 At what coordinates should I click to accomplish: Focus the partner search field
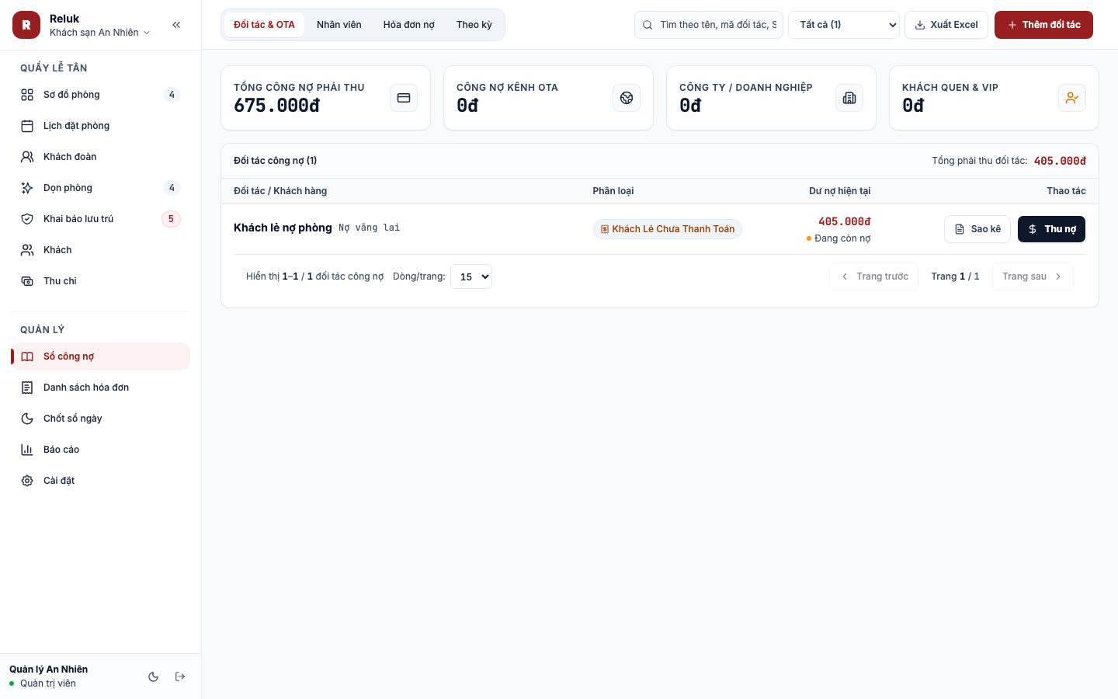tap(709, 25)
